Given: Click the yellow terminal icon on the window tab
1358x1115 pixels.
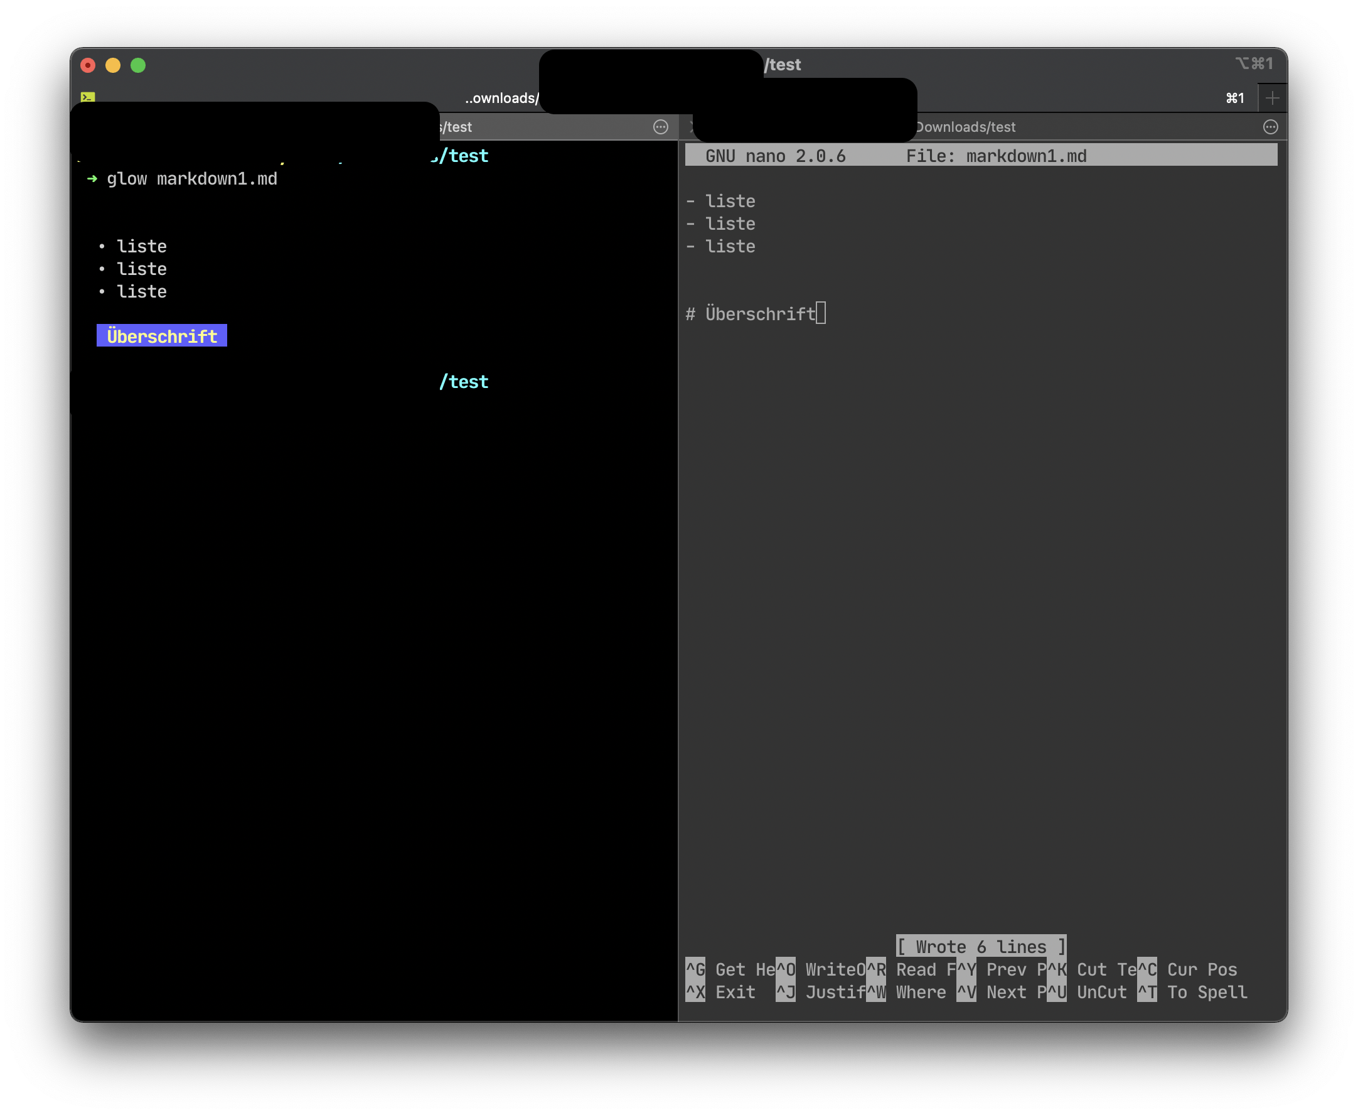Looking at the screenshot, I should [88, 97].
